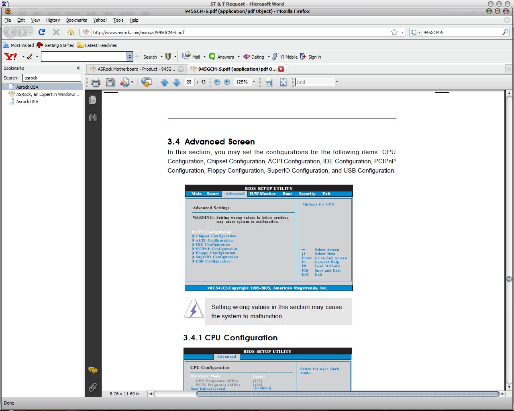The image size is (514, 411).
Task: Open the collaborate icon in PDF toolbar
Action: click(x=124, y=82)
